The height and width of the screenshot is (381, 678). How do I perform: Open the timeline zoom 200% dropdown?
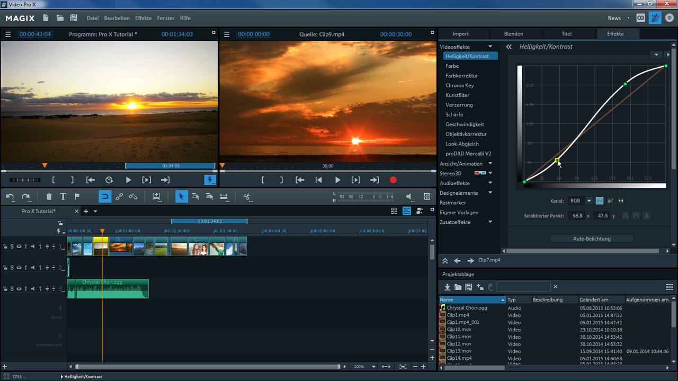(x=373, y=366)
